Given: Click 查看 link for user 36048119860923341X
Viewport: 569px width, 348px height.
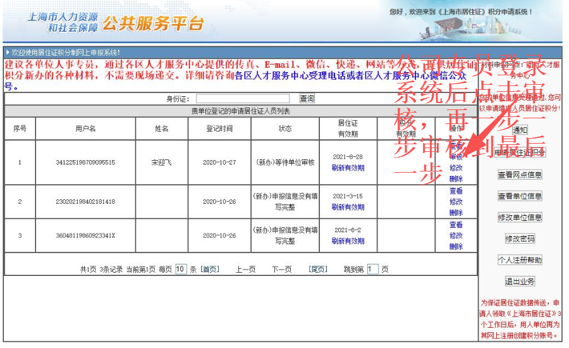Looking at the screenshot, I should (456, 225).
